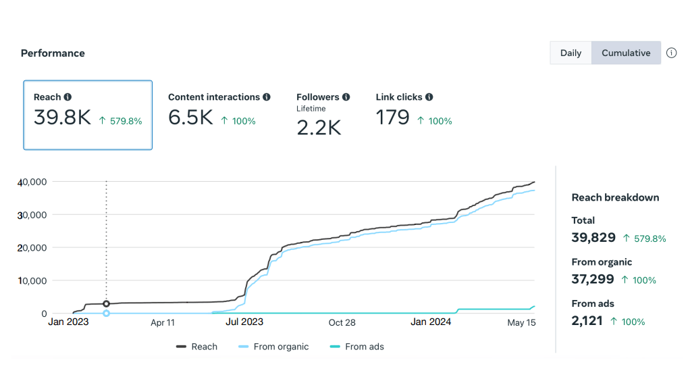690x373 pixels.
Task: Click the Link clicks info icon
Action: (x=429, y=97)
